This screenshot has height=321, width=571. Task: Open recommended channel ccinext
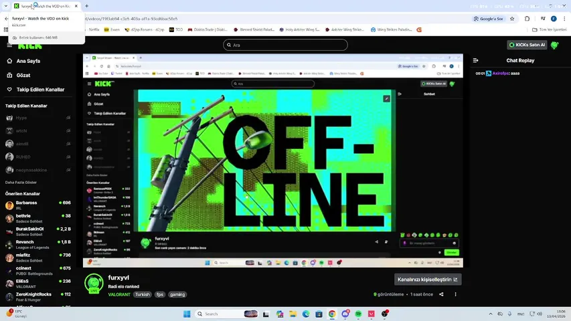[x=38, y=271]
